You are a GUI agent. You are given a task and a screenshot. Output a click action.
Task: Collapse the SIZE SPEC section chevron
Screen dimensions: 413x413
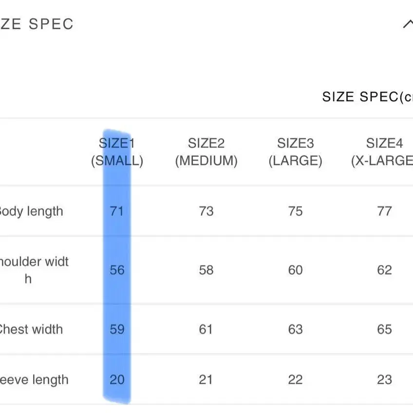coord(408,24)
